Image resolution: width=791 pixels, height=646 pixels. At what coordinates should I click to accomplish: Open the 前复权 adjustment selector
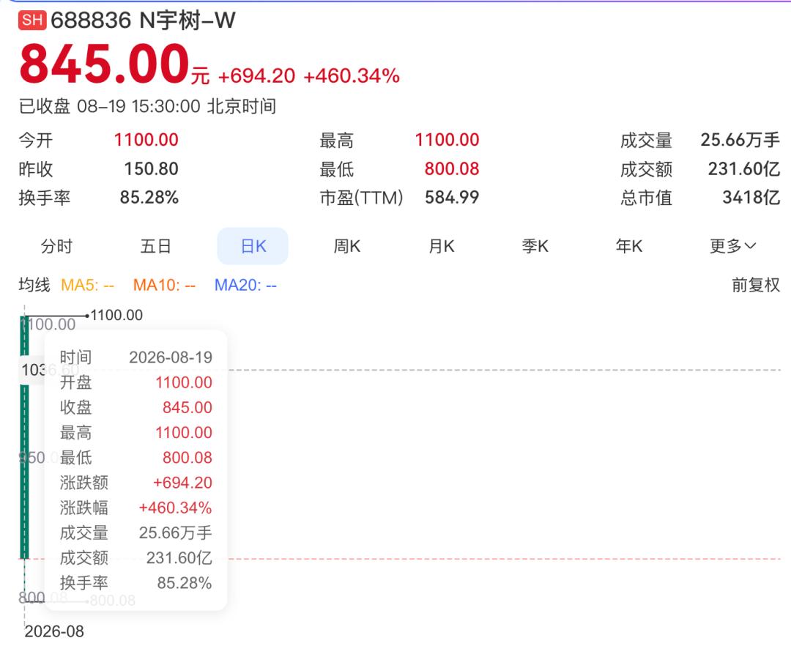click(756, 285)
